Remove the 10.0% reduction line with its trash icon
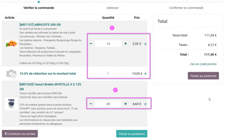The height and width of the screenshot is (139, 225). [x=145, y=74]
